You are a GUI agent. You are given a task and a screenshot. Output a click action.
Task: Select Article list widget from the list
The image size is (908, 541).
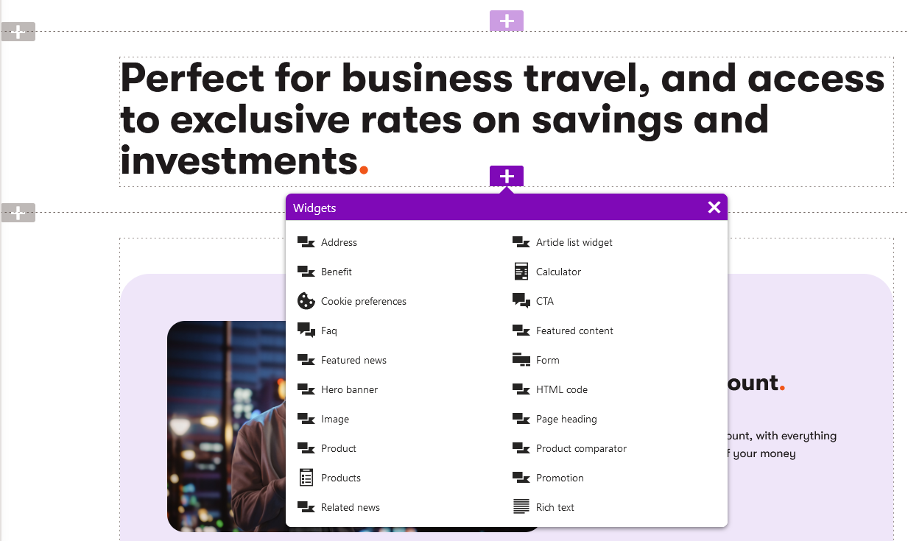point(574,242)
